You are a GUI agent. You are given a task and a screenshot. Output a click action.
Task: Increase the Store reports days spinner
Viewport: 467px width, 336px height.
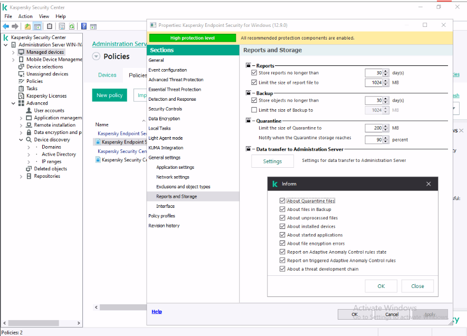click(386, 71)
